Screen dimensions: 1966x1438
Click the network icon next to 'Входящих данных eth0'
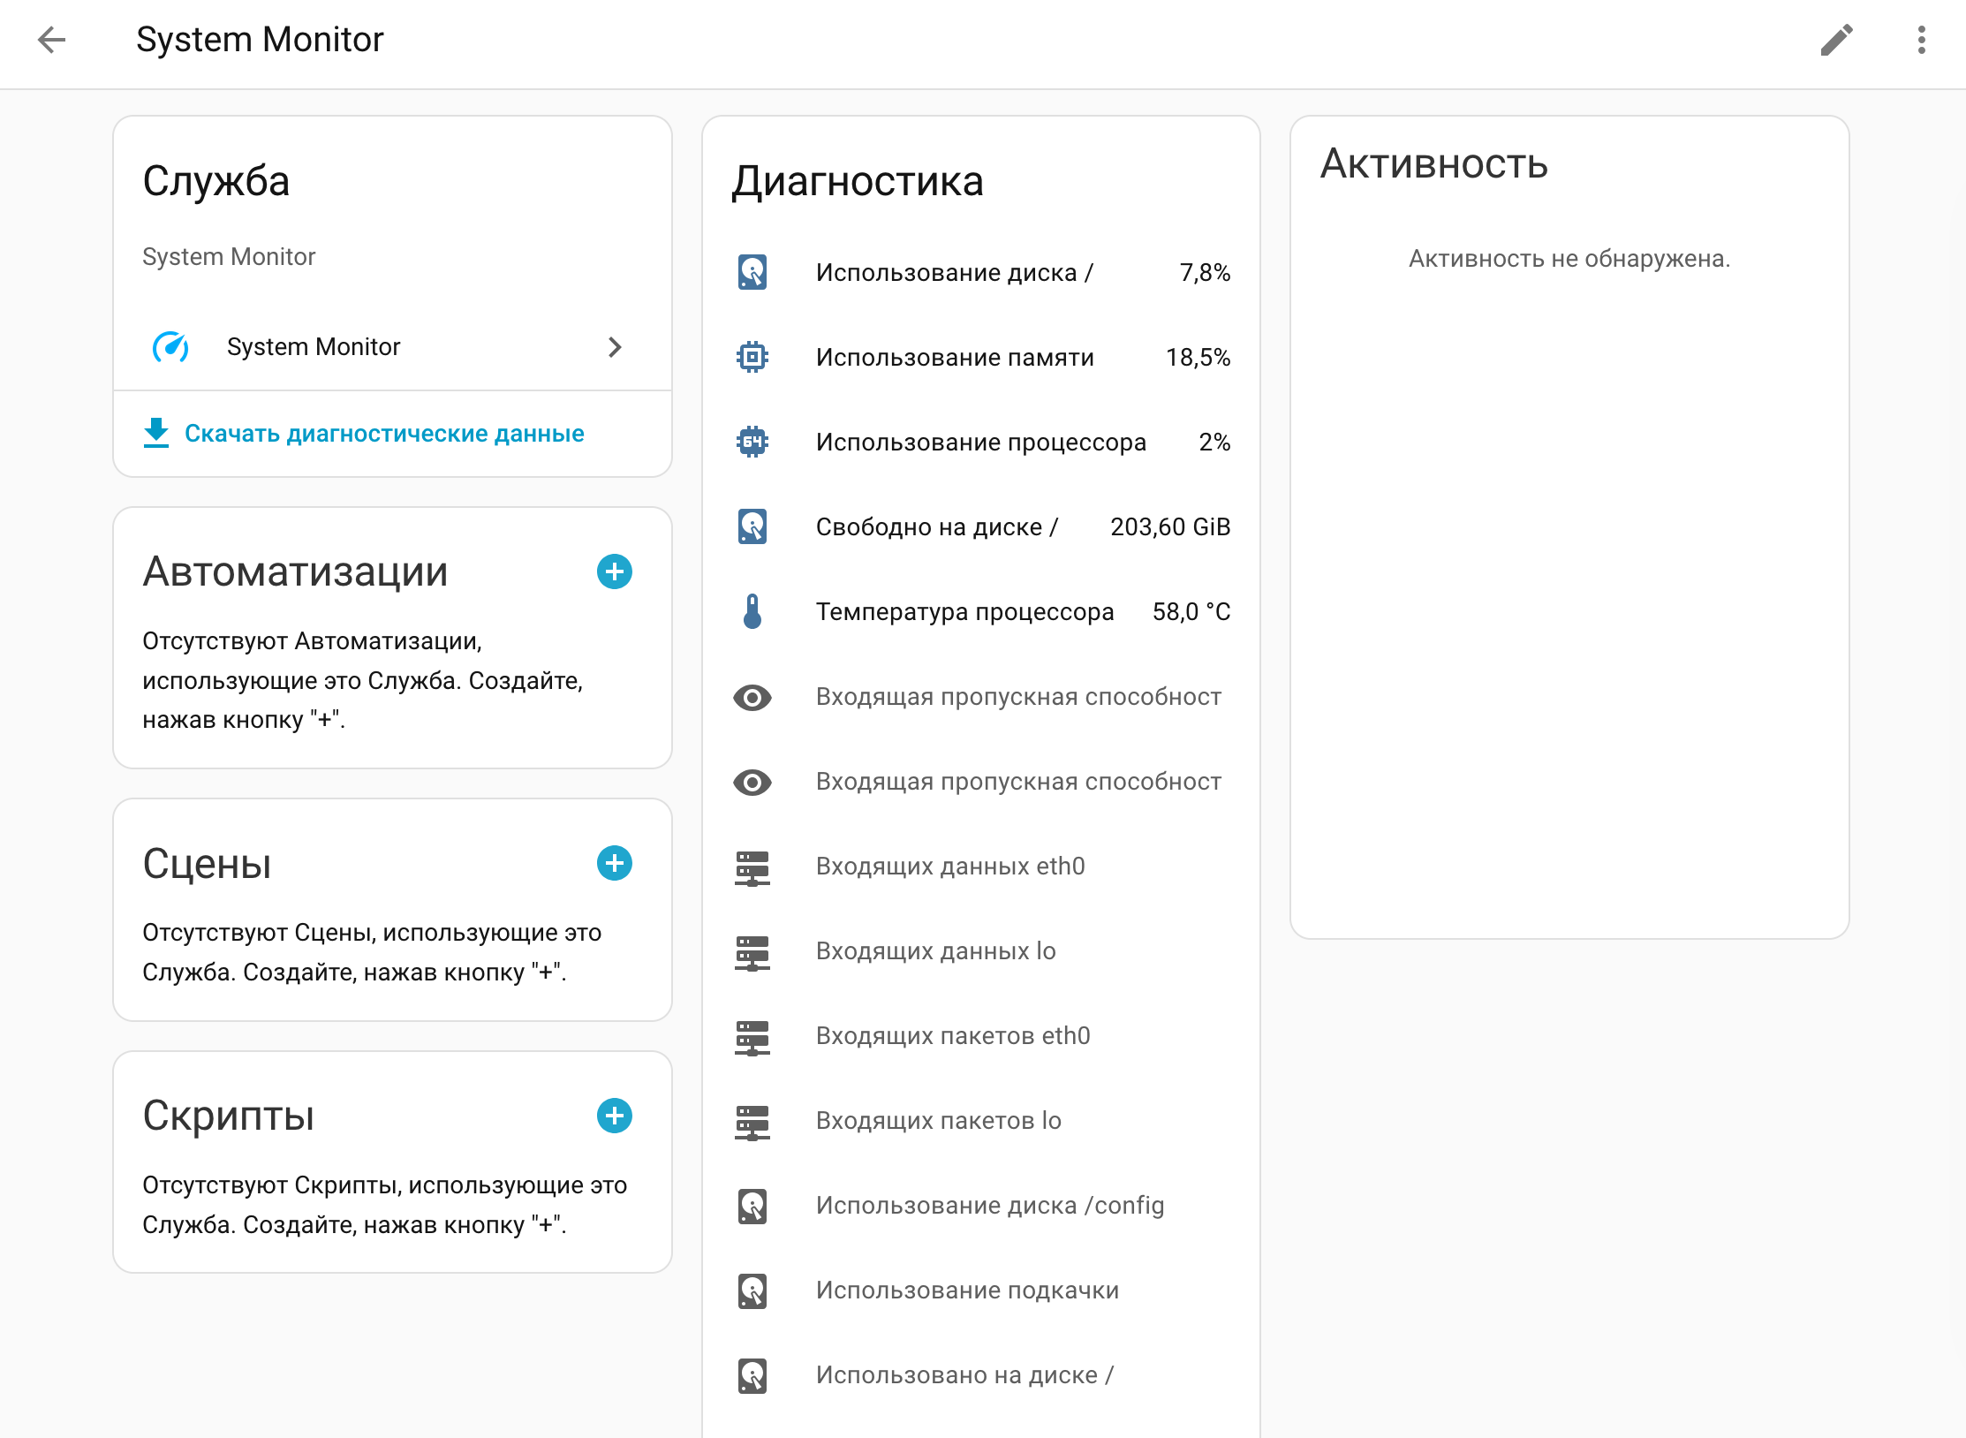[752, 867]
